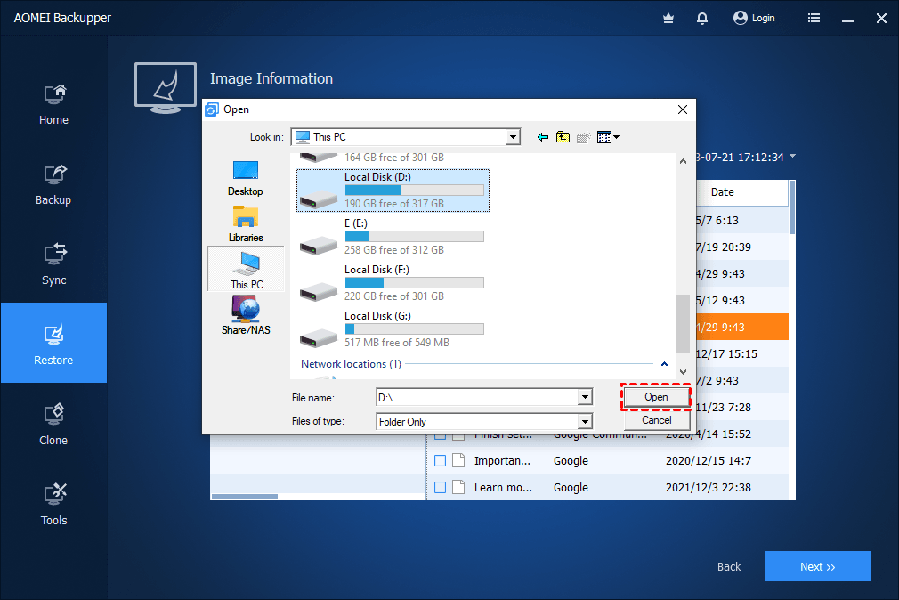This screenshot has width=899, height=600.
Task: Select Local Disk (G:) drive
Action: (x=393, y=329)
